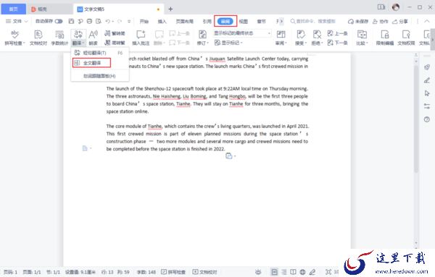The height and width of the screenshot is (277, 435).
Task: Click the selection arrow icon in right sidebar
Action: point(427,93)
